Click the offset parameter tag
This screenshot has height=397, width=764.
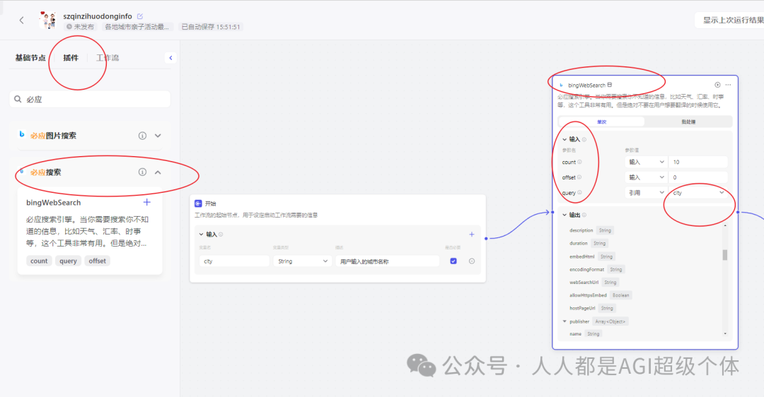[98, 261]
